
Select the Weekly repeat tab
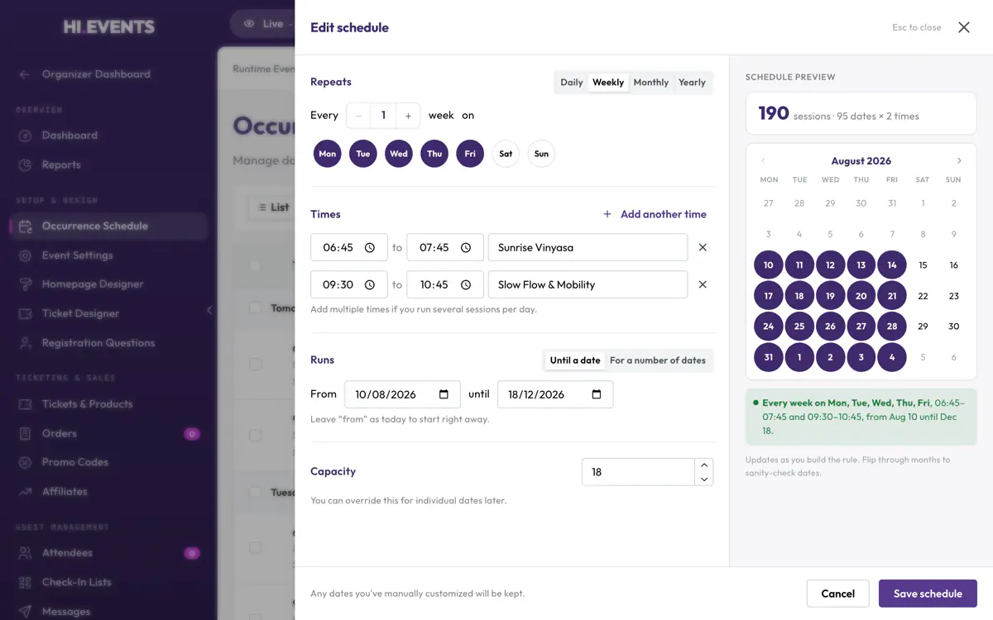(608, 83)
